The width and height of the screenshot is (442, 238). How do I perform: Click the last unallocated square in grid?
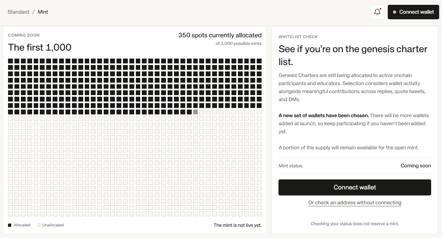[259, 214]
